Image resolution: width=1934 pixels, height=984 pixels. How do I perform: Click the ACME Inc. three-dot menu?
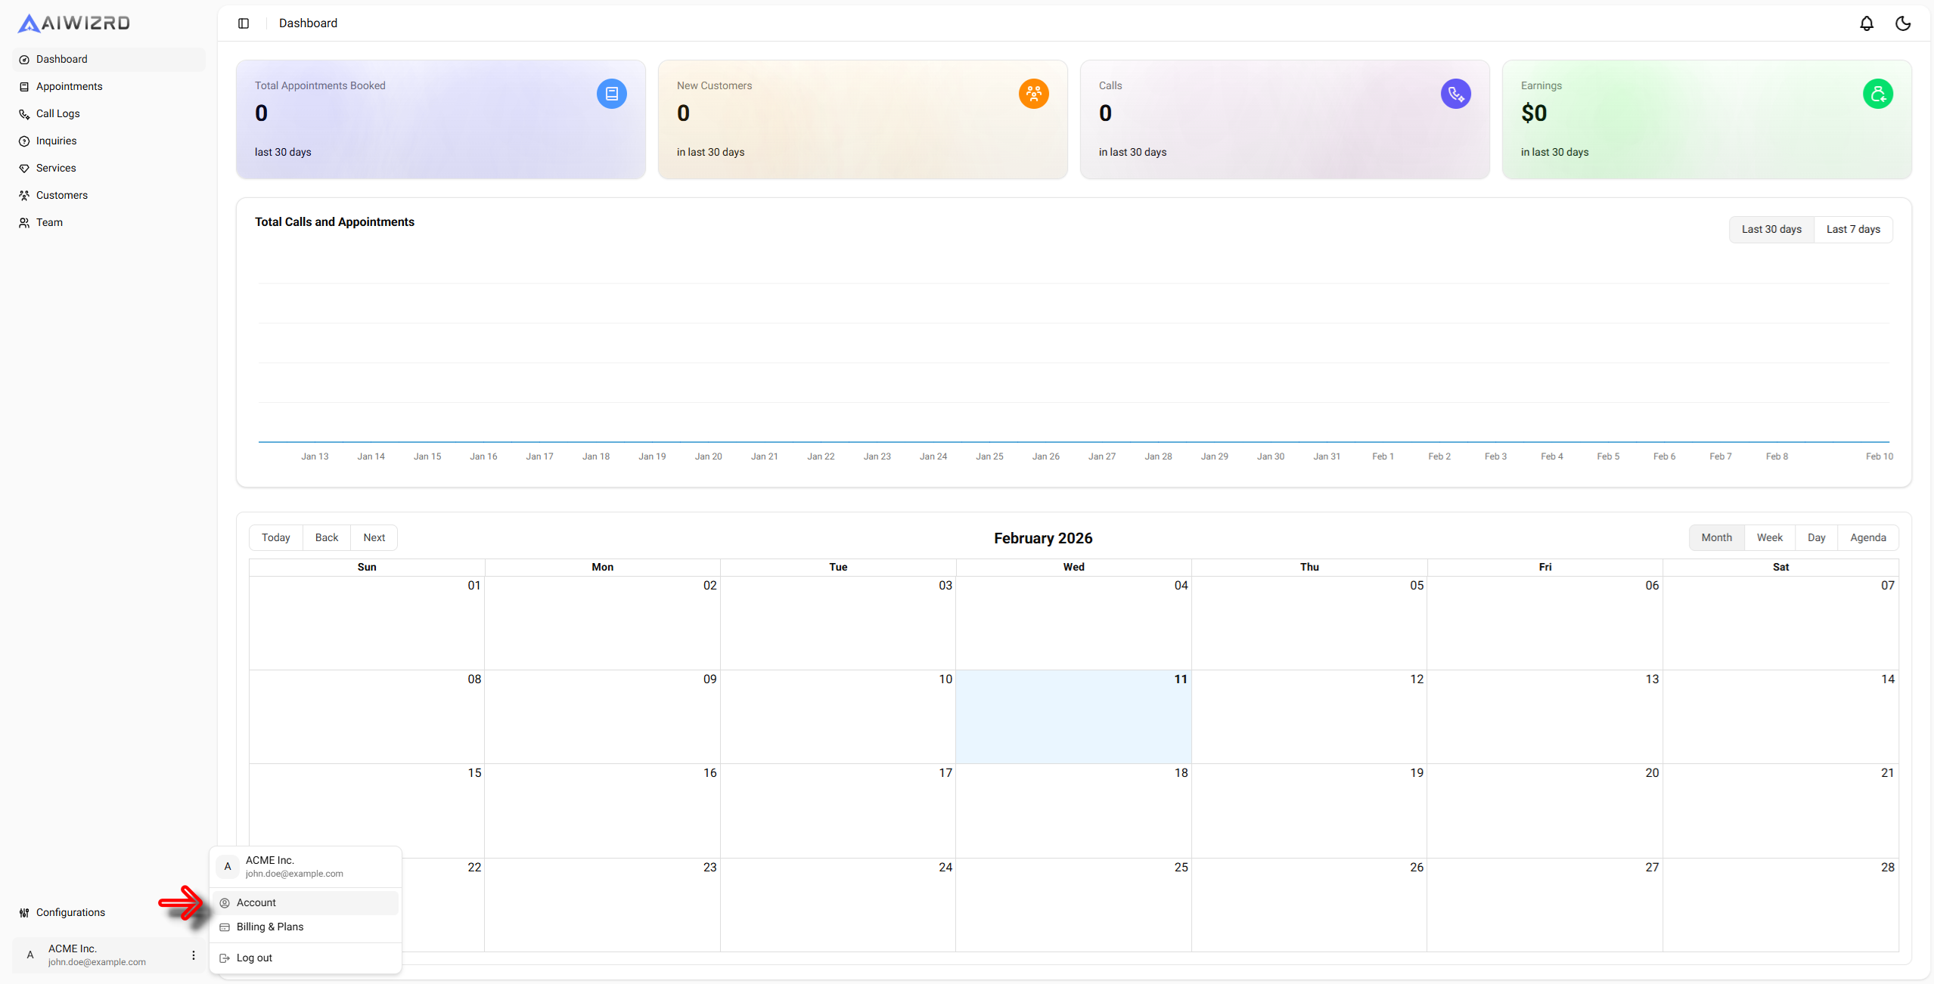[194, 955]
